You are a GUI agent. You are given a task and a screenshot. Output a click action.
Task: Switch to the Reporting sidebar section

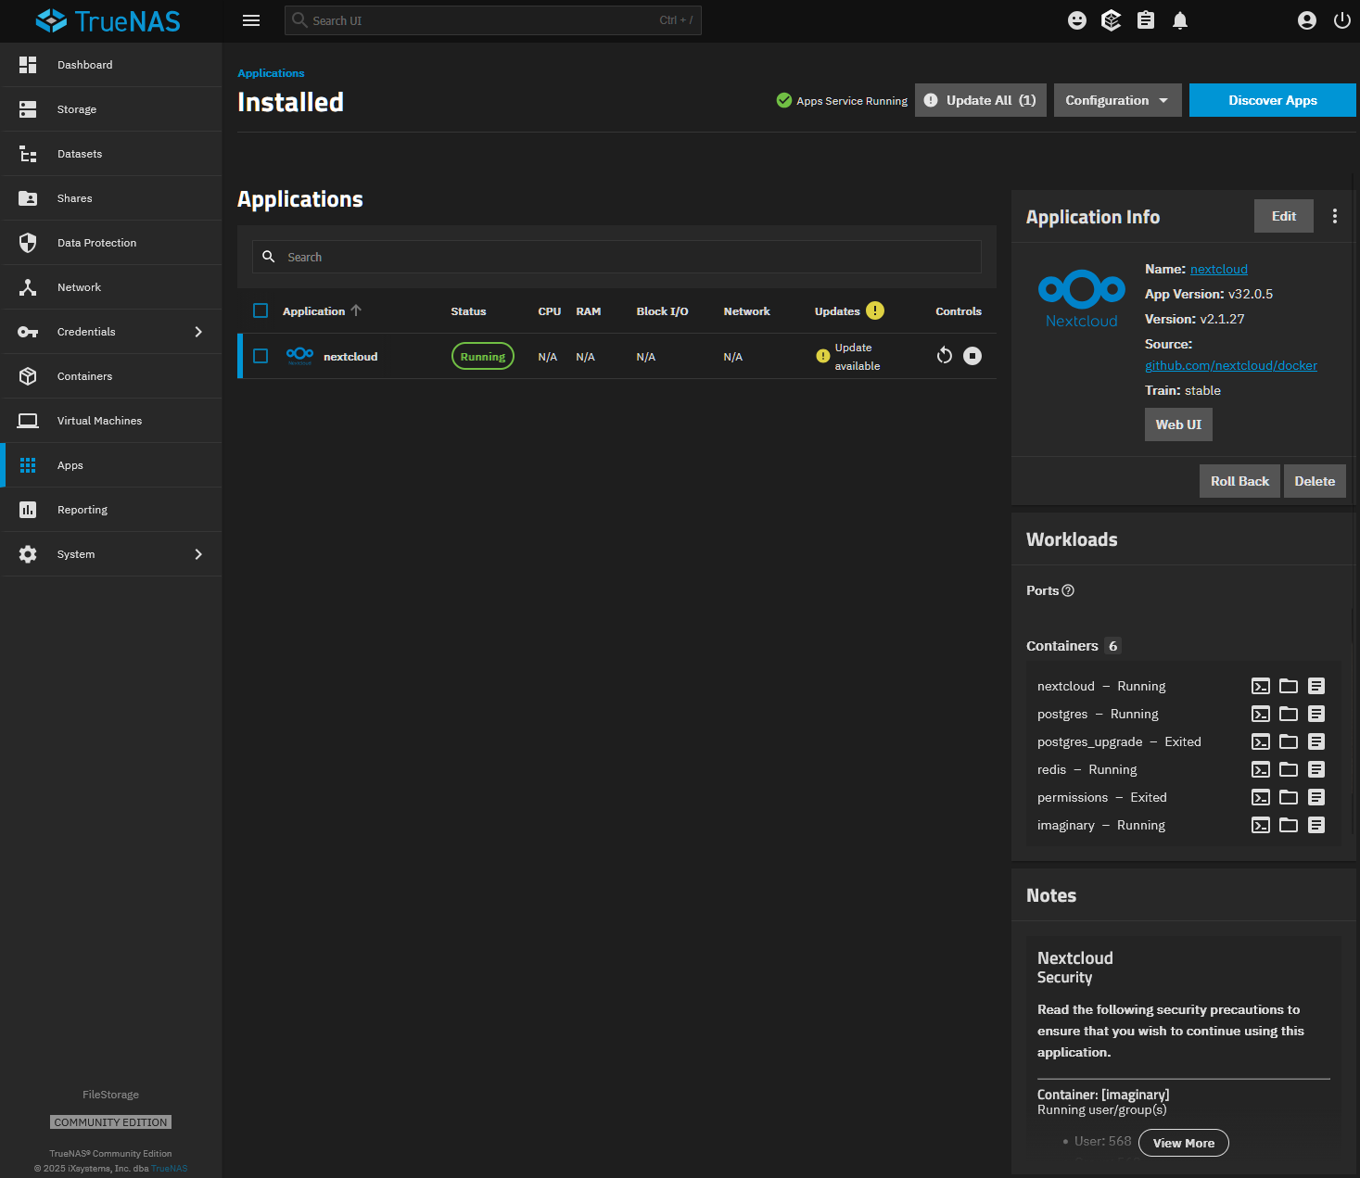[111, 509]
